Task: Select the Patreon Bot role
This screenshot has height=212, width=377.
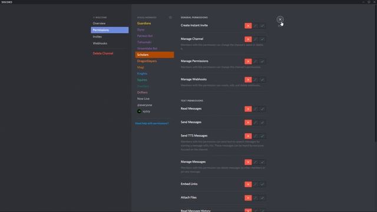Action: pyautogui.click(x=154, y=36)
